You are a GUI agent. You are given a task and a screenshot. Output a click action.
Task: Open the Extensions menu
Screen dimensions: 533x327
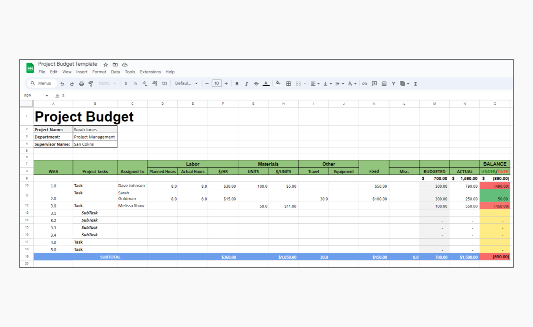point(150,72)
